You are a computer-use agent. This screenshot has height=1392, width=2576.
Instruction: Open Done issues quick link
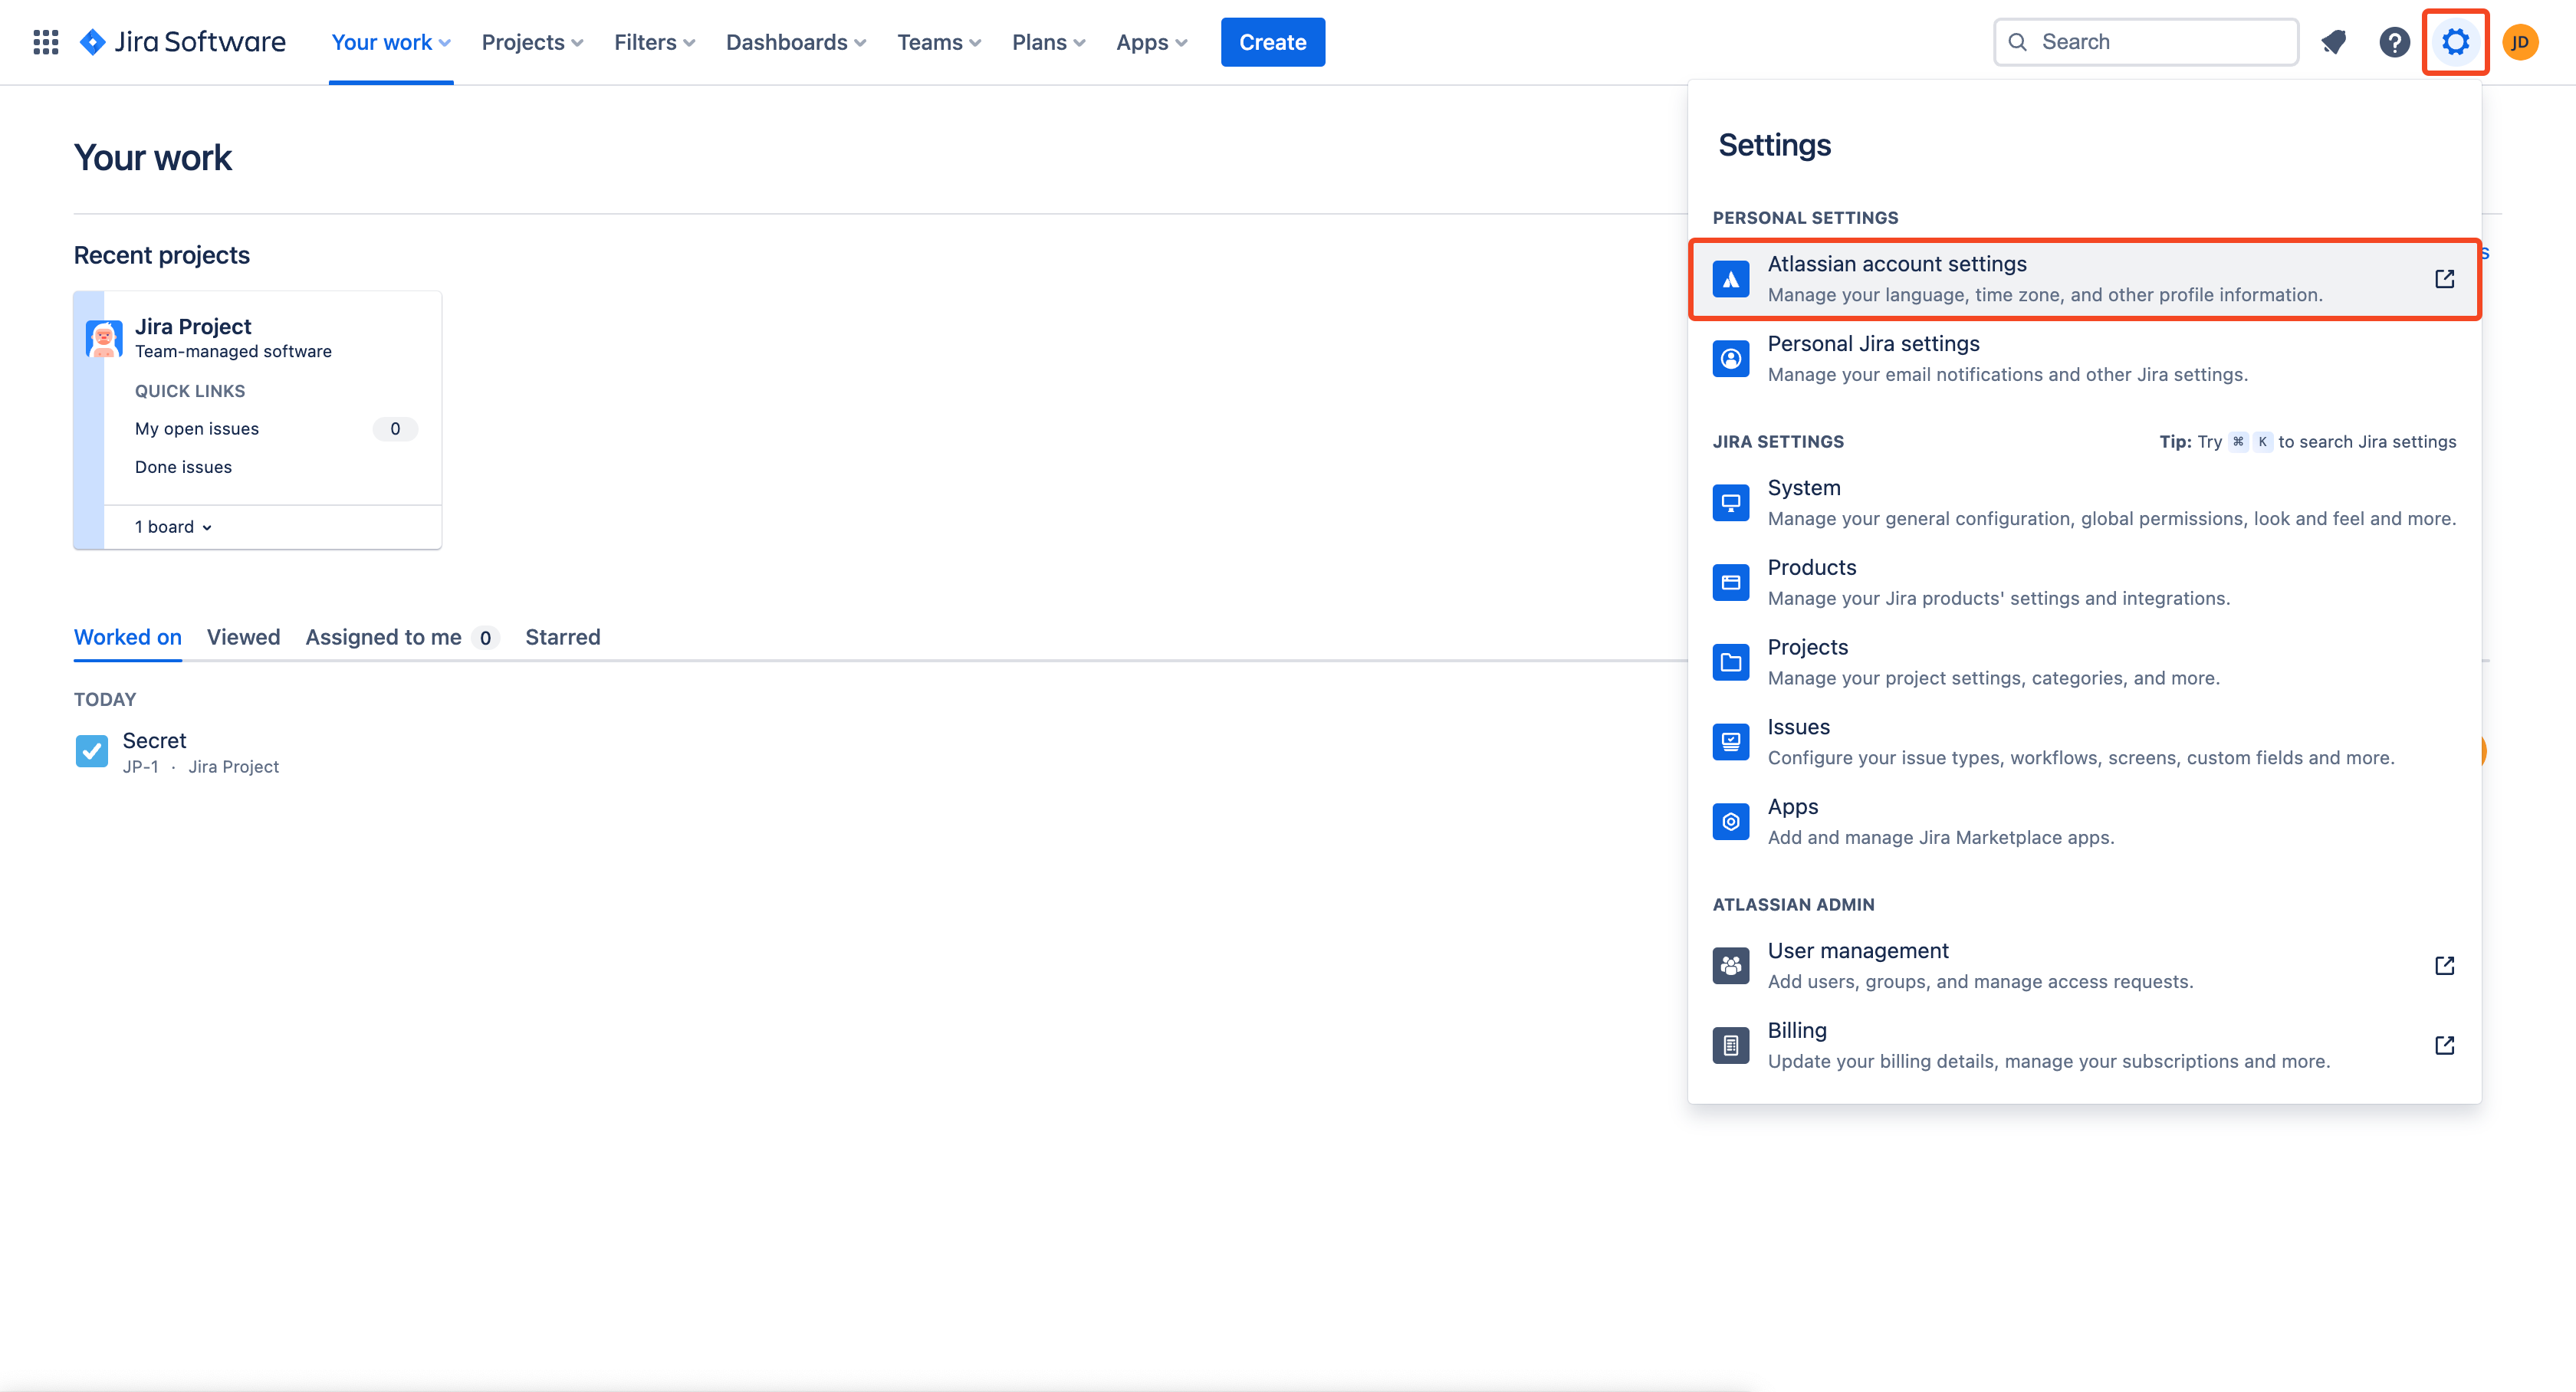[x=183, y=467]
